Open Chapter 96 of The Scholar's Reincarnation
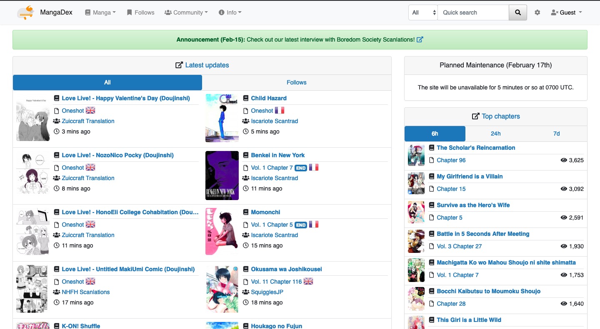This screenshot has height=329, width=600. click(x=451, y=160)
